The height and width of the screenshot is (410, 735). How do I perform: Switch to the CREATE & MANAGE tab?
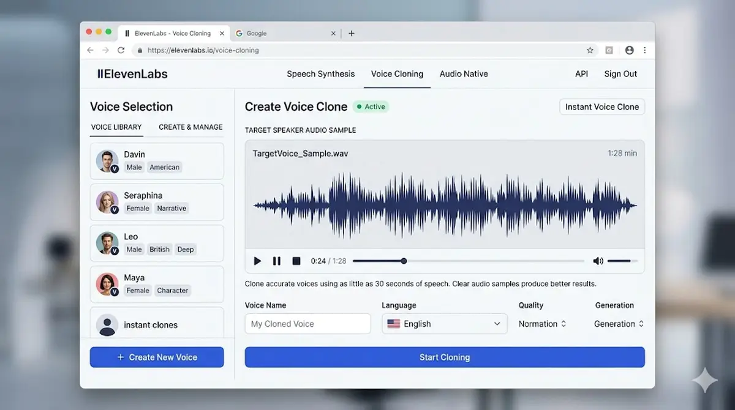point(190,127)
